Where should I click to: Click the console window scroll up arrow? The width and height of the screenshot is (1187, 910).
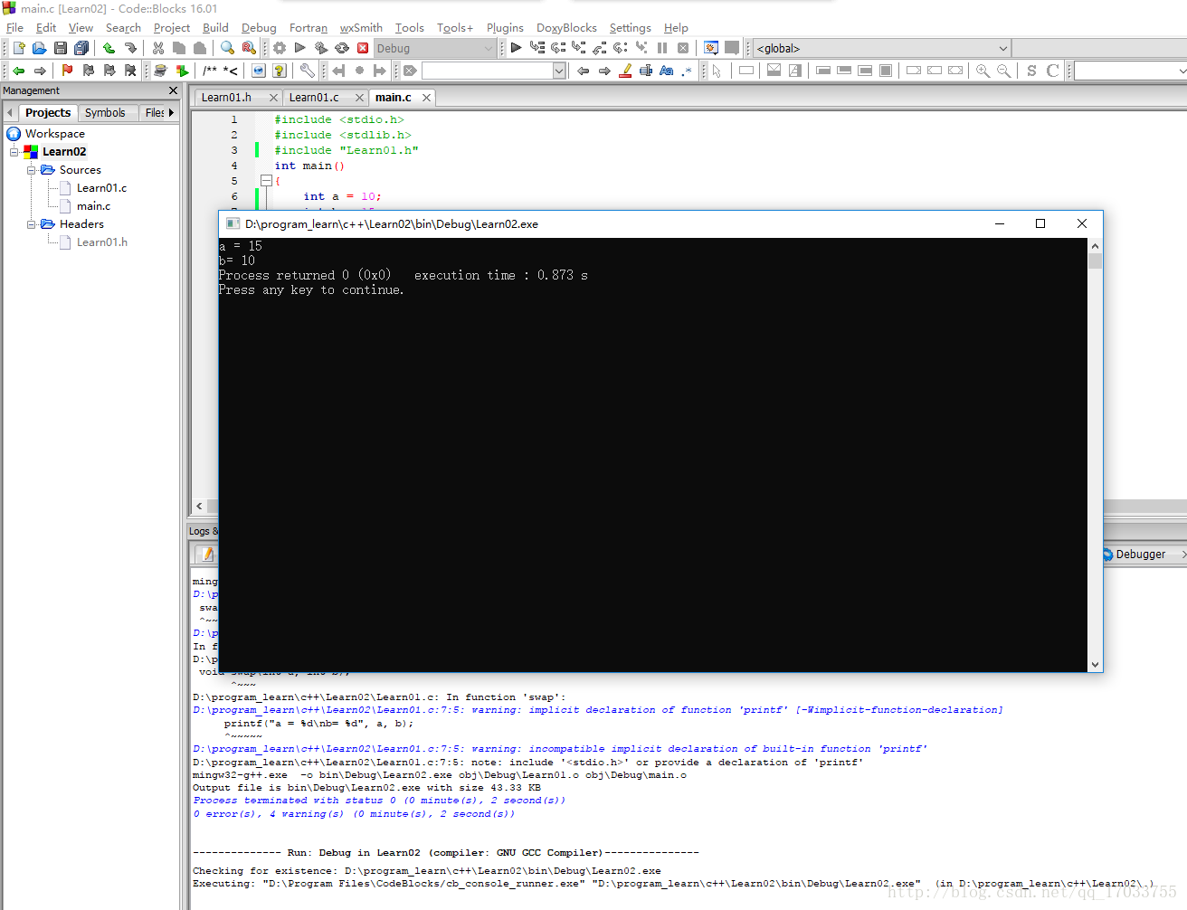[x=1095, y=246]
